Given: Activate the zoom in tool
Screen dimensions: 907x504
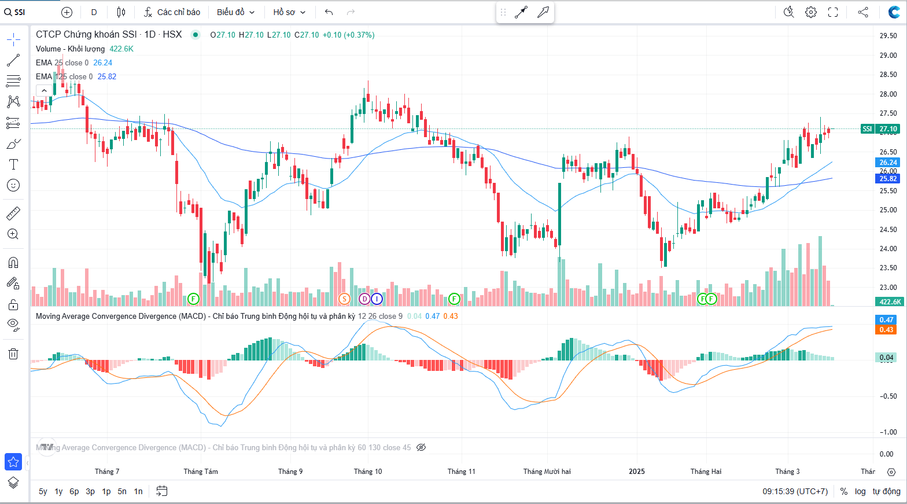Looking at the screenshot, I should click(x=13, y=234).
